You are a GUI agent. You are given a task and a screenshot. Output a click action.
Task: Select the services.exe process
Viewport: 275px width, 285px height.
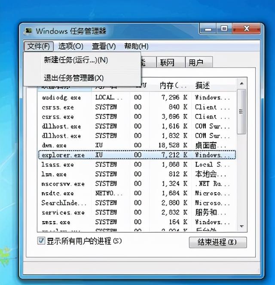coord(137,212)
